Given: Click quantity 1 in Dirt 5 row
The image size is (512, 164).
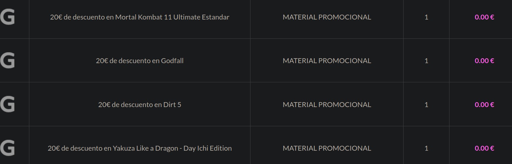Looking at the screenshot, I should click(426, 105).
